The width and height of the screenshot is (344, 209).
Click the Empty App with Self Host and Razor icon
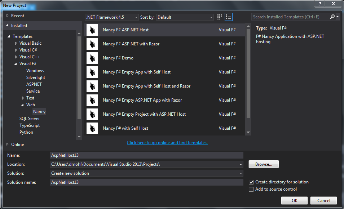pos(92,86)
